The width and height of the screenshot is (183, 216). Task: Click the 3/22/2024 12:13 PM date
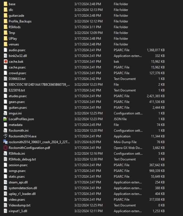(88, 10)
